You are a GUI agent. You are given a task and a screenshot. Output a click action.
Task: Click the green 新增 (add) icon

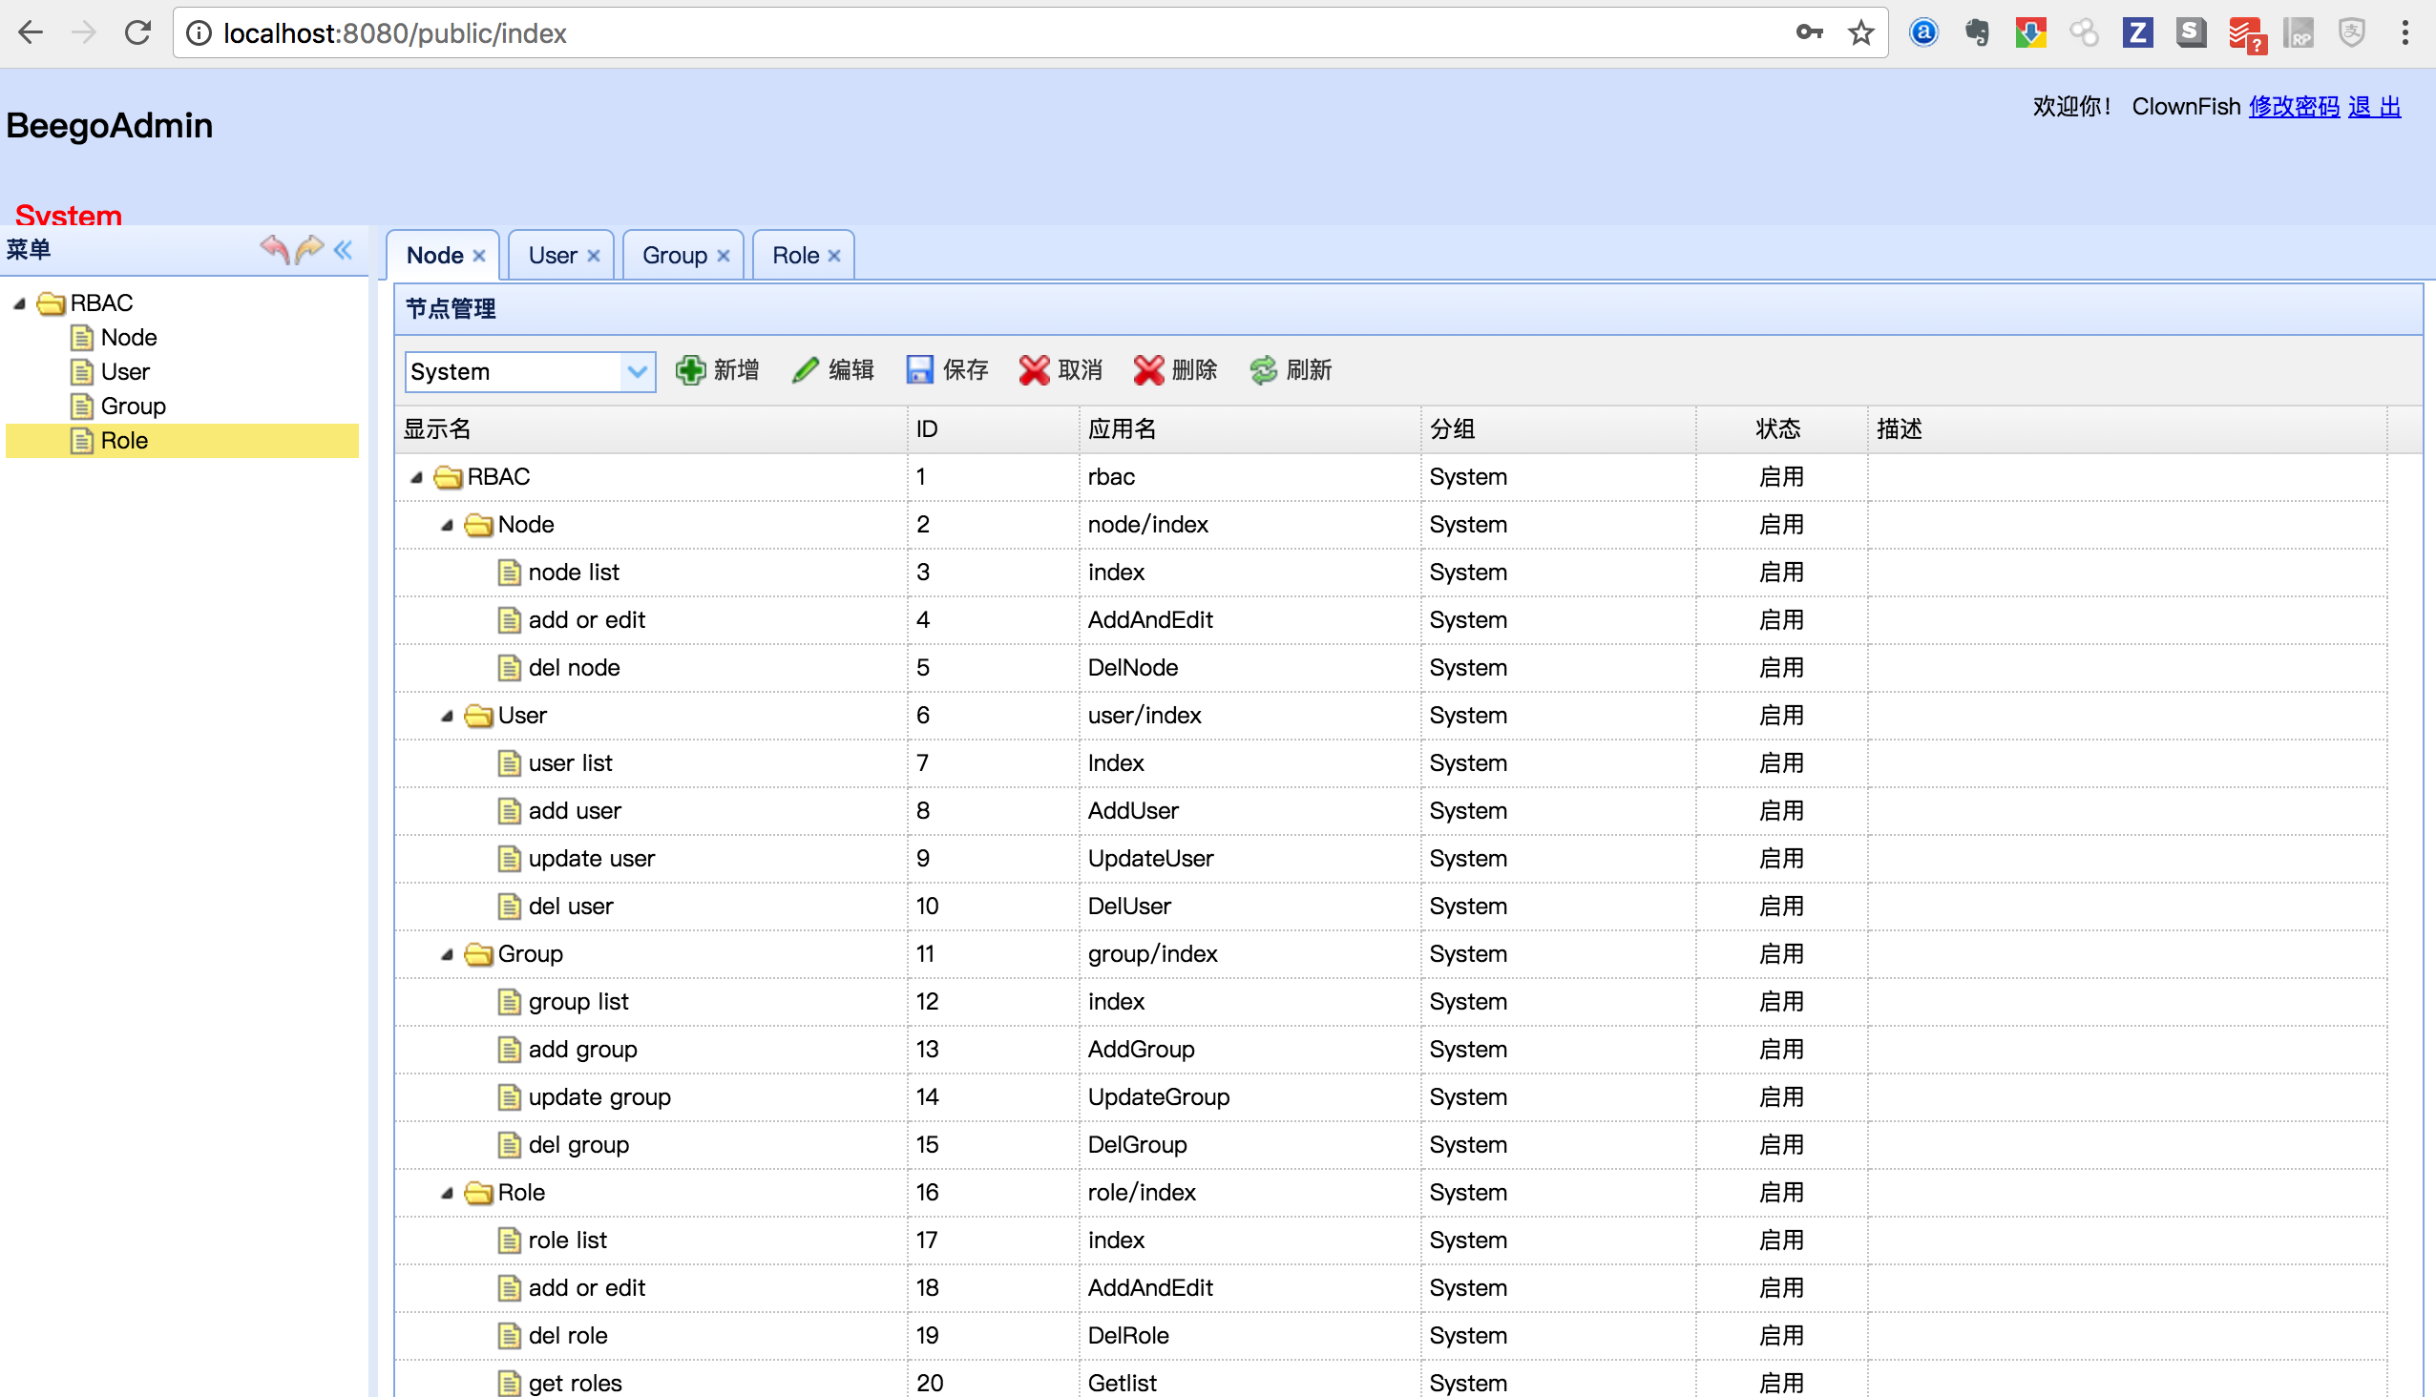click(x=690, y=370)
